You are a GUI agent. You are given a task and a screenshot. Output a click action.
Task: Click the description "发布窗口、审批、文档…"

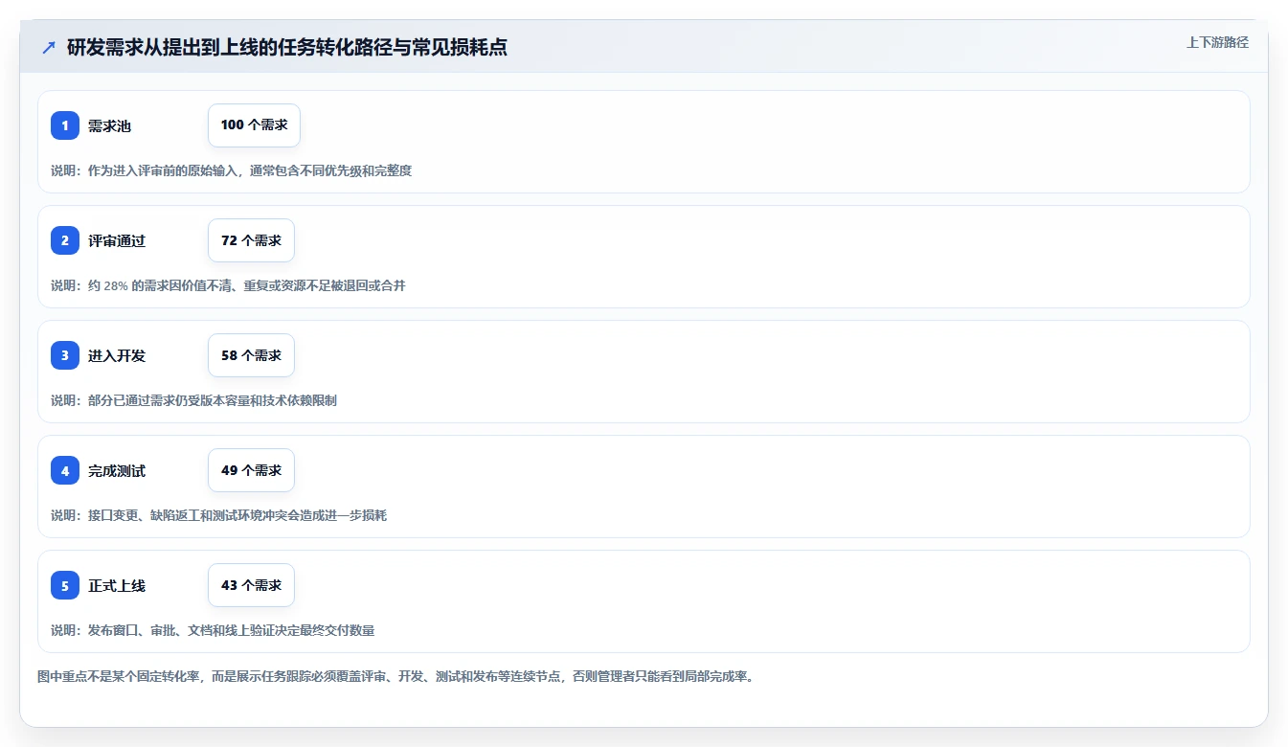(x=213, y=630)
